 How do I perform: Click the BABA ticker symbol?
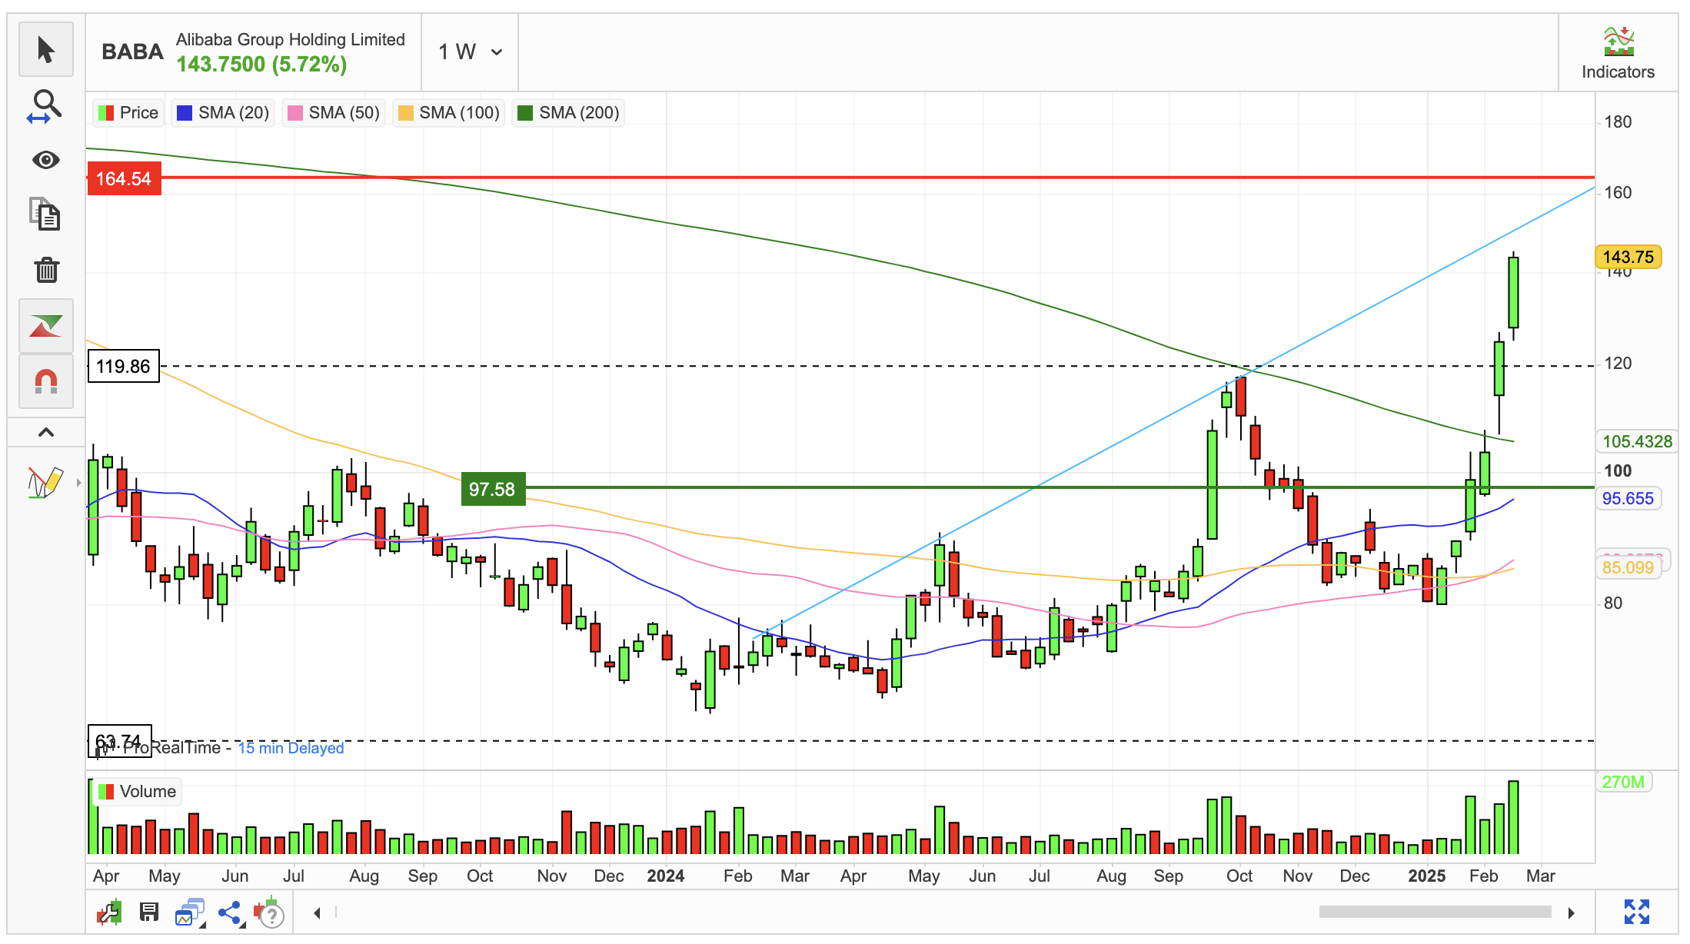(132, 52)
